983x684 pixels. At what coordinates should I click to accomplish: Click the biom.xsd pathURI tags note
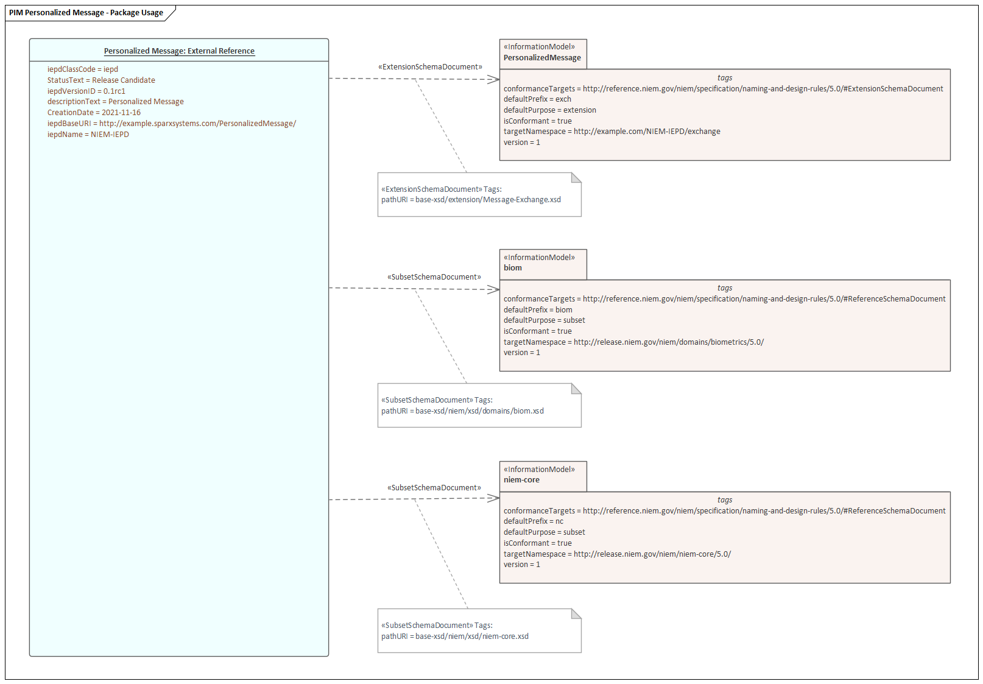(479, 406)
